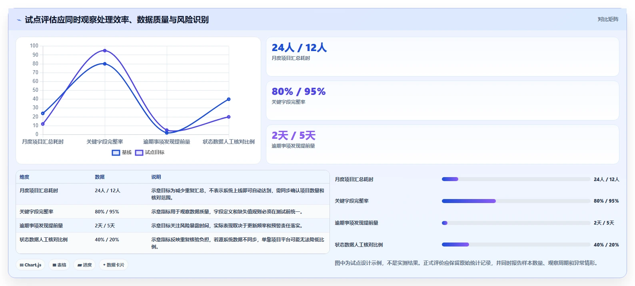This screenshot has width=635, height=286.
Task: Click the 状态数据人工核对比例 progress bar
Action: tap(516, 245)
